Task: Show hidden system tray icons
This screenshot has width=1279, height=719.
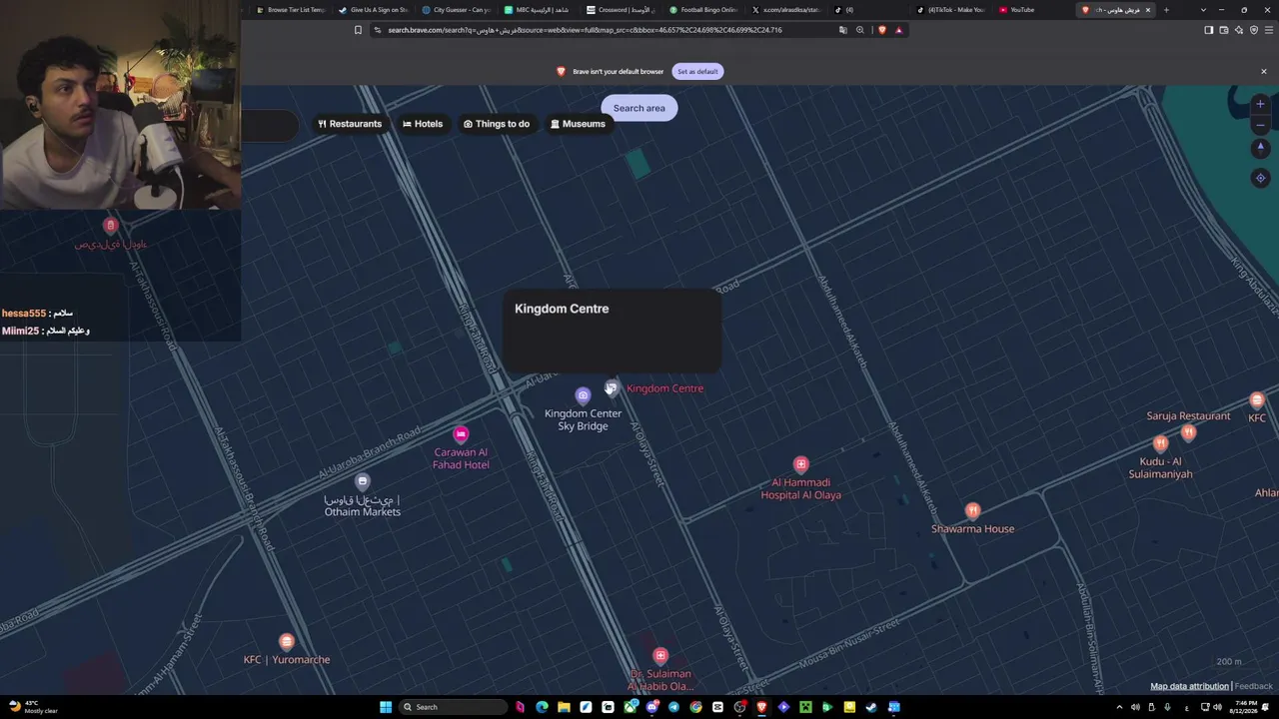Action: [x=1119, y=707]
